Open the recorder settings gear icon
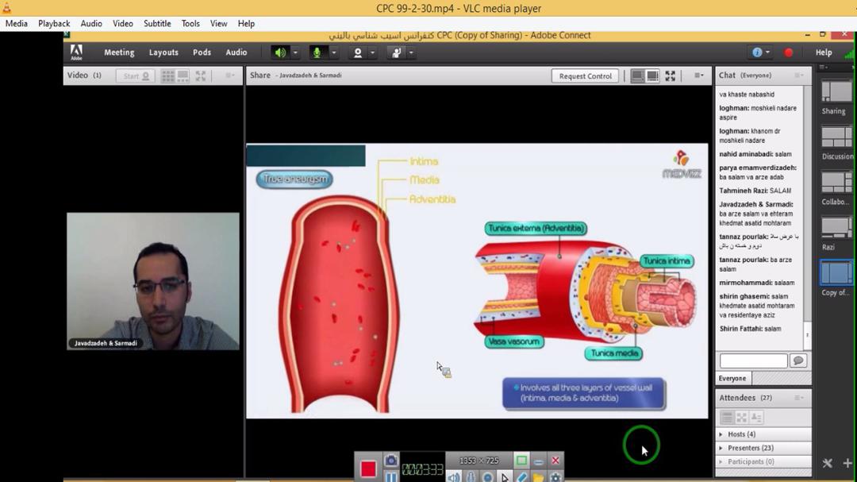 pyautogui.click(x=555, y=477)
